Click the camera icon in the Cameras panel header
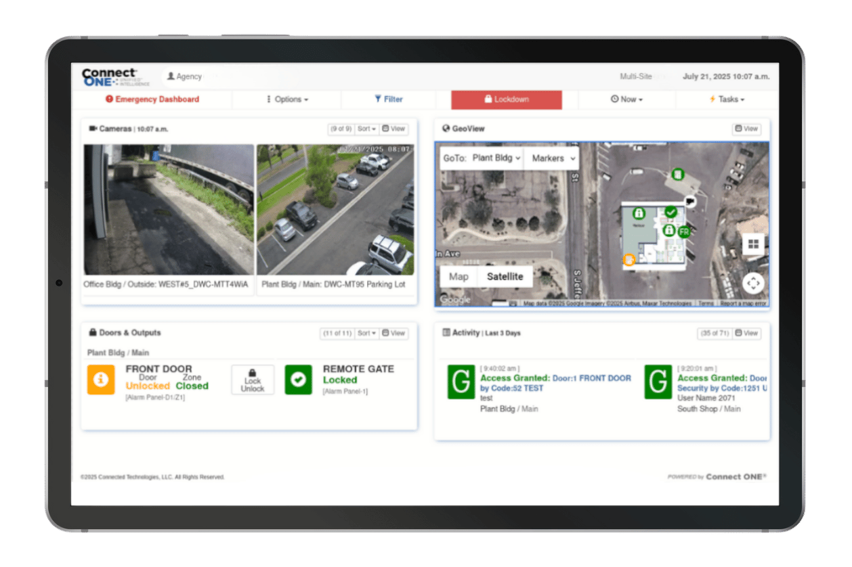 pyautogui.click(x=91, y=129)
